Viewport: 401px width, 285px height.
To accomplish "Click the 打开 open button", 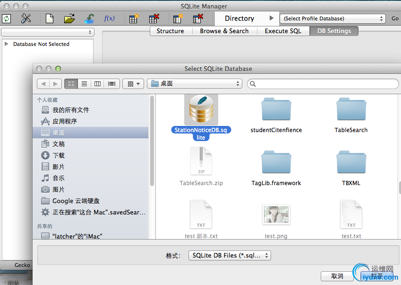I will pos(377,276).
